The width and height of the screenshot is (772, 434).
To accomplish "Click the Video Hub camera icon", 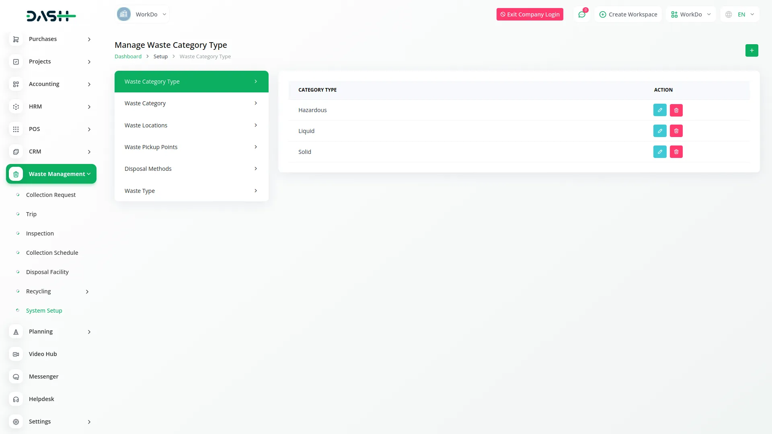I will click(16, 354).
